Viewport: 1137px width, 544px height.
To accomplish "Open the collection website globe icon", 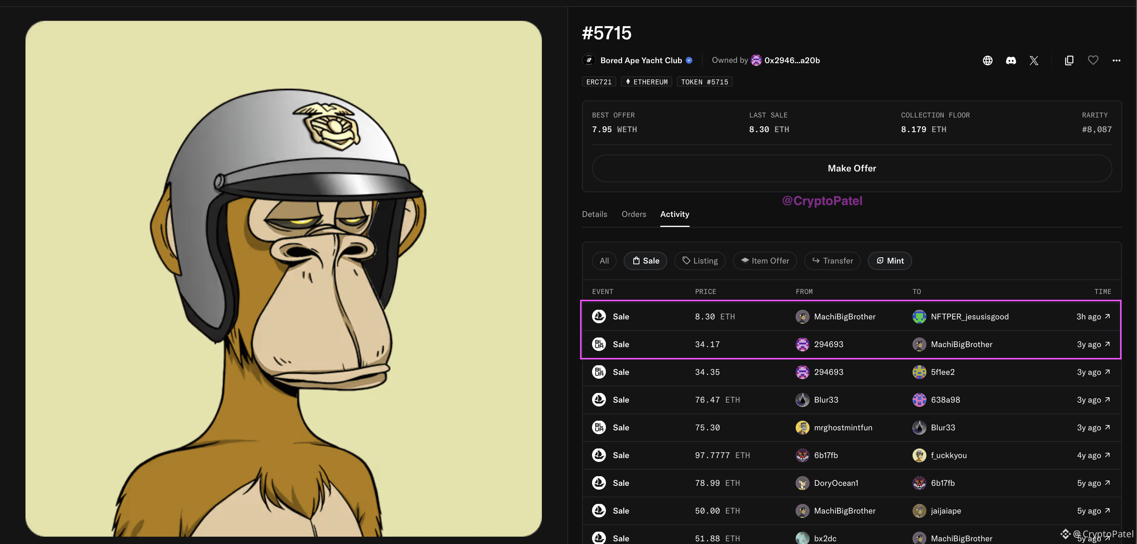I will (988, 60).
